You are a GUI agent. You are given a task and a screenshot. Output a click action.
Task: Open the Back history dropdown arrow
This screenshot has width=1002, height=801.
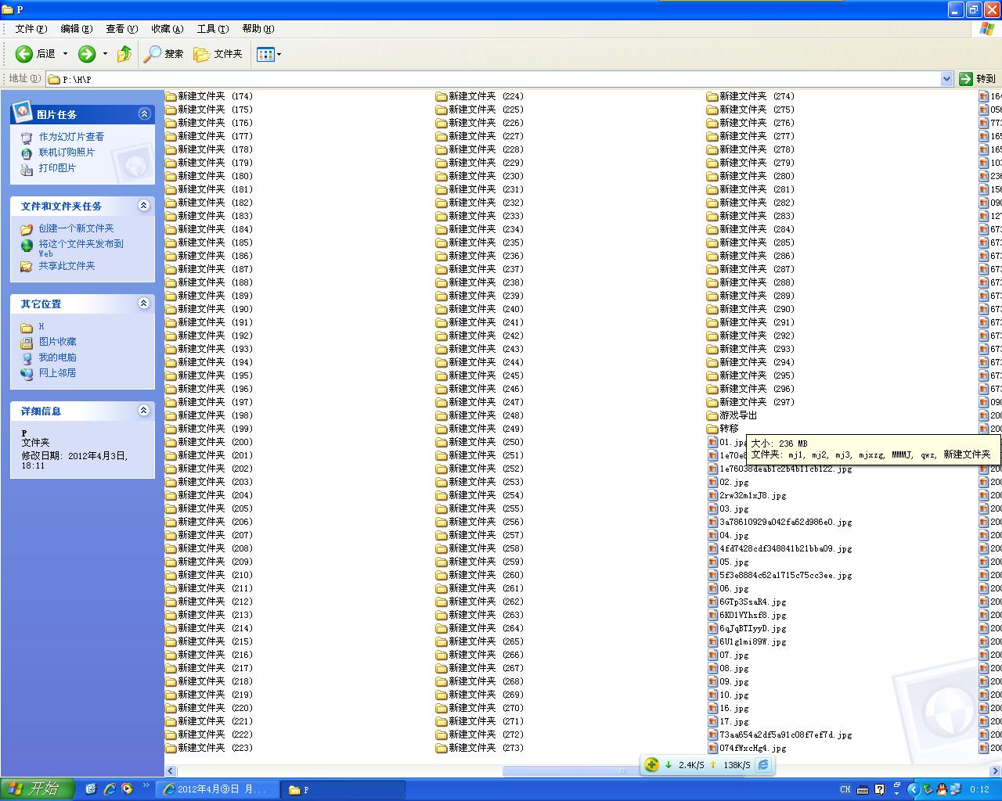(x=65, y=54)
